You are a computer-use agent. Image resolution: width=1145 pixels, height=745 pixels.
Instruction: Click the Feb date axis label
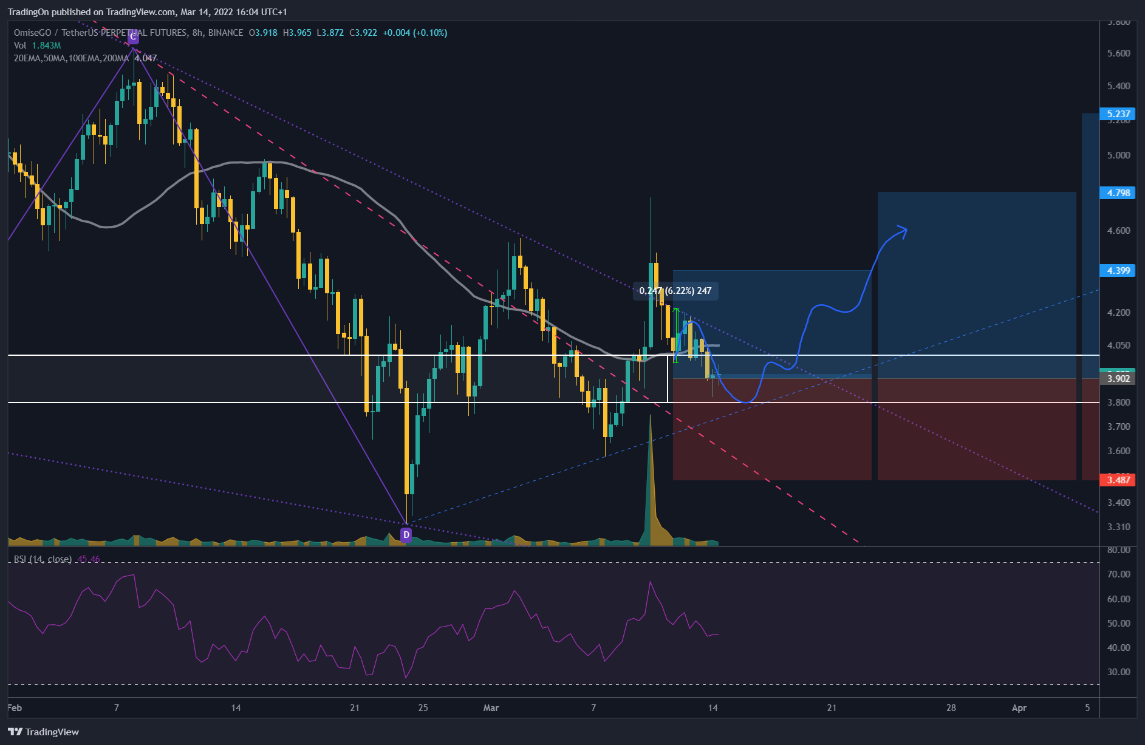click(x=15, y=707)
